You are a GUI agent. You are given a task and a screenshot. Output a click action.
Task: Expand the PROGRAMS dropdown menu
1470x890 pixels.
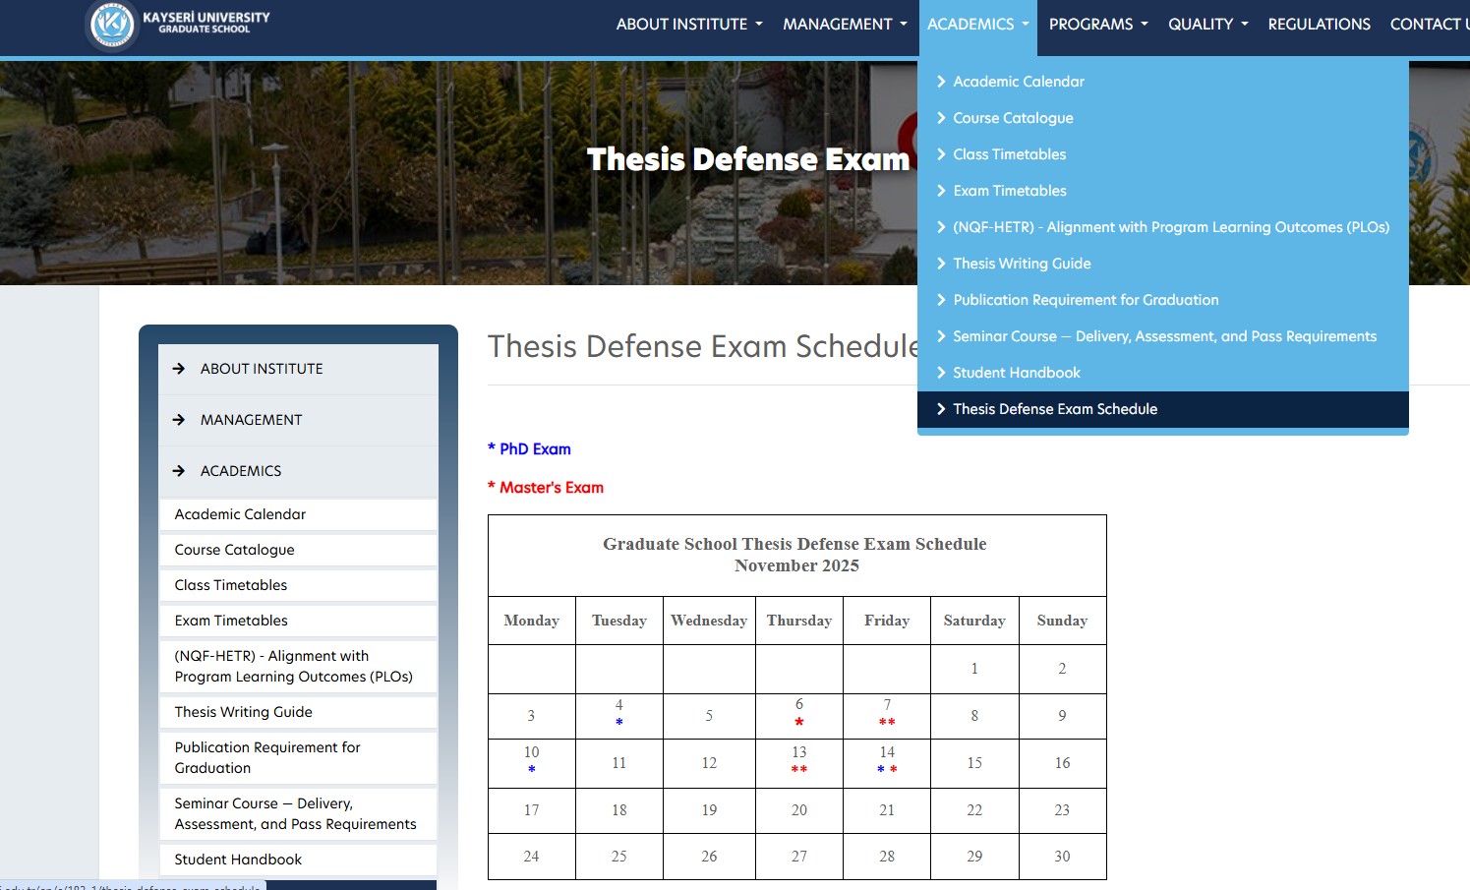(1097, 25)
